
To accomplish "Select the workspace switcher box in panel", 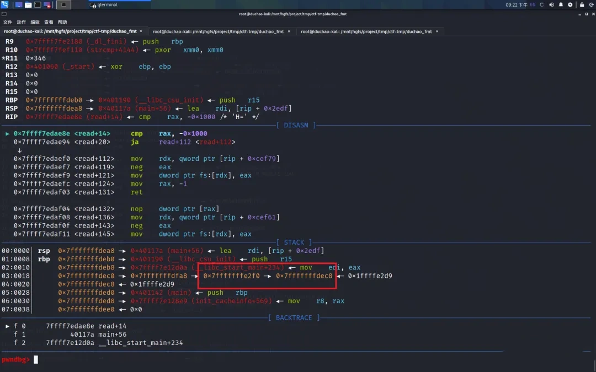I will point(63,4).
